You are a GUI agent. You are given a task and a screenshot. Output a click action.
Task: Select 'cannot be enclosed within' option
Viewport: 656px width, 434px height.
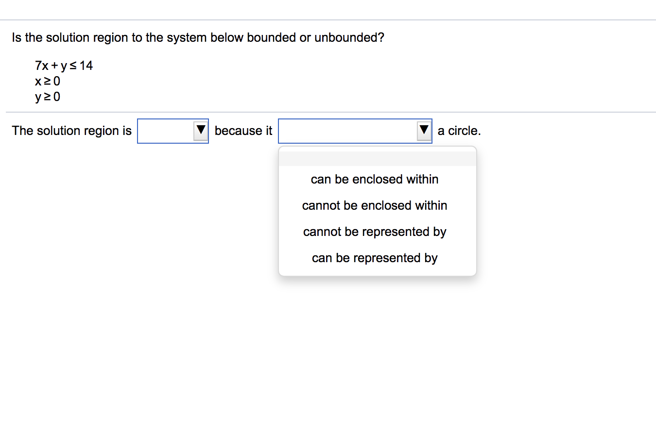pyautogui.click(x=374, y=205)
